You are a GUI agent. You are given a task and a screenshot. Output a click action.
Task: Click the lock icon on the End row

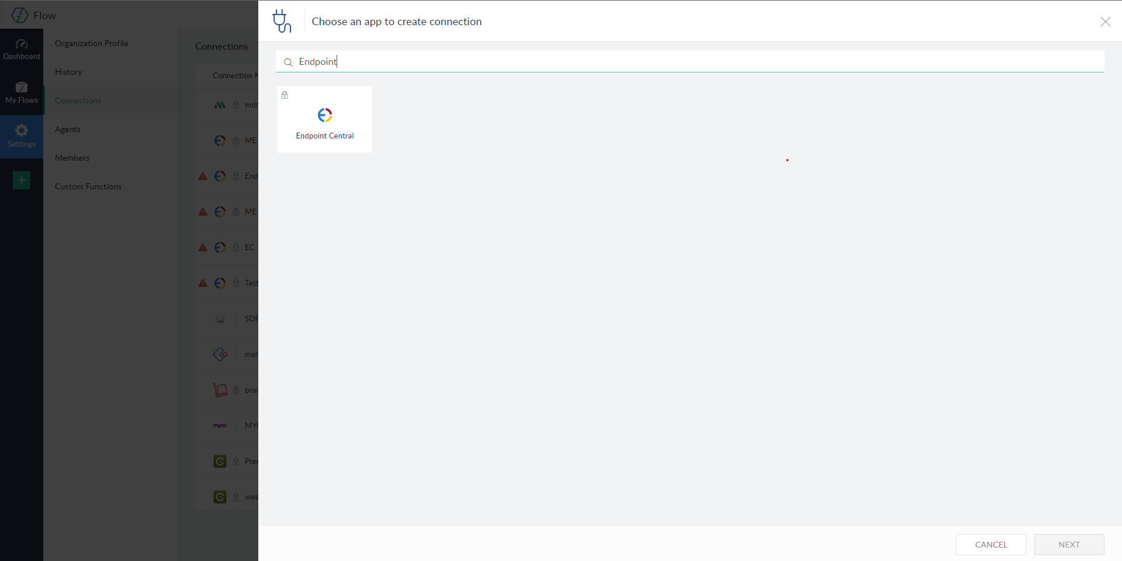pos(236,176)
